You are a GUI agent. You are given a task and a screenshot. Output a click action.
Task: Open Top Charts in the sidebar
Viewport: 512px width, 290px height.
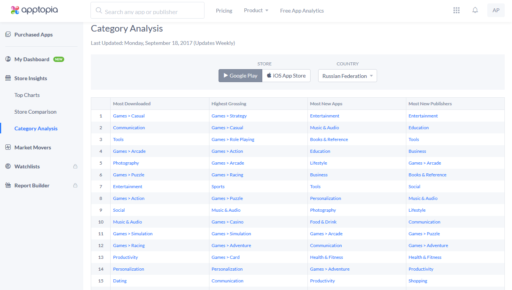pos(27,95)
